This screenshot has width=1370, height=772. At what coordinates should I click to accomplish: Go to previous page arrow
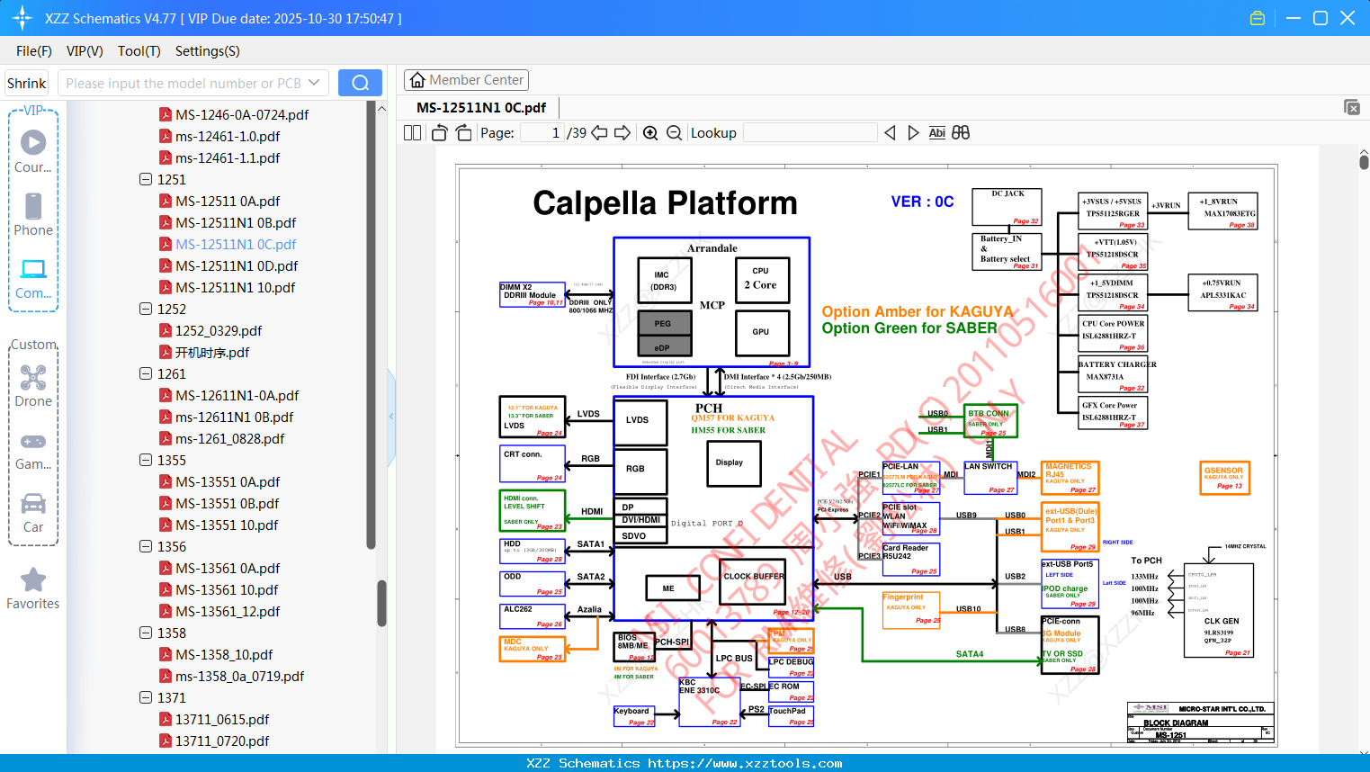pos(600,132)
